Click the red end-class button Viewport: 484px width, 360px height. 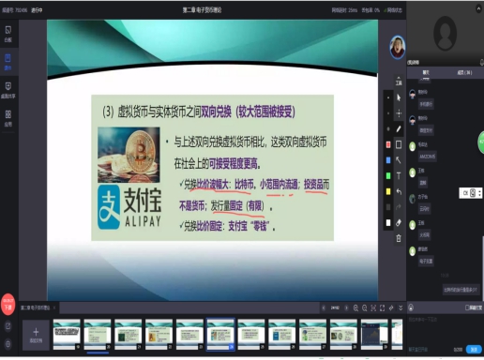point(8,305)
